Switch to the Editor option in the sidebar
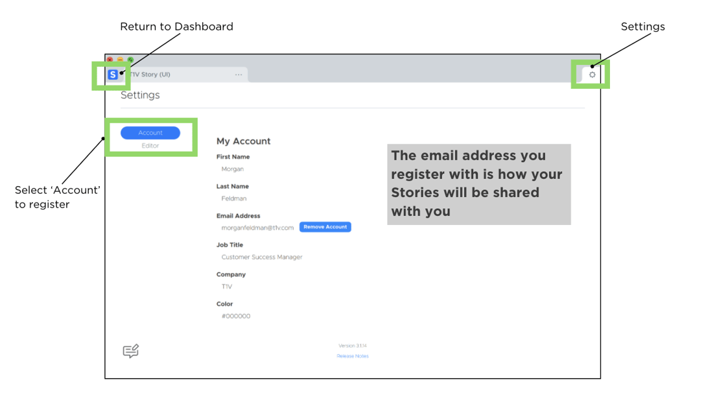704x393 pixels. [x=150, y=145]
